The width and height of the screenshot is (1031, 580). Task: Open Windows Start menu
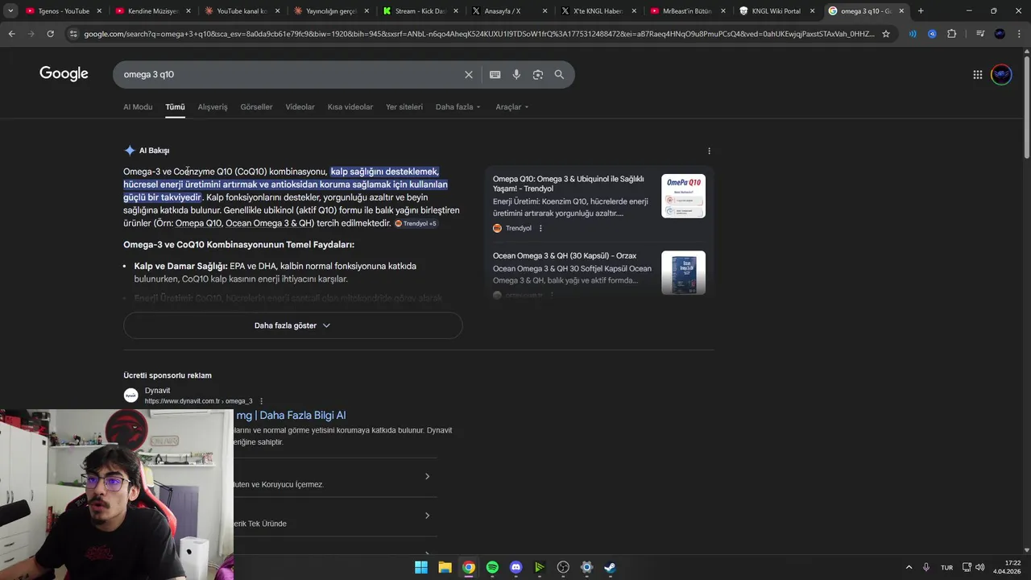[421, 567]
